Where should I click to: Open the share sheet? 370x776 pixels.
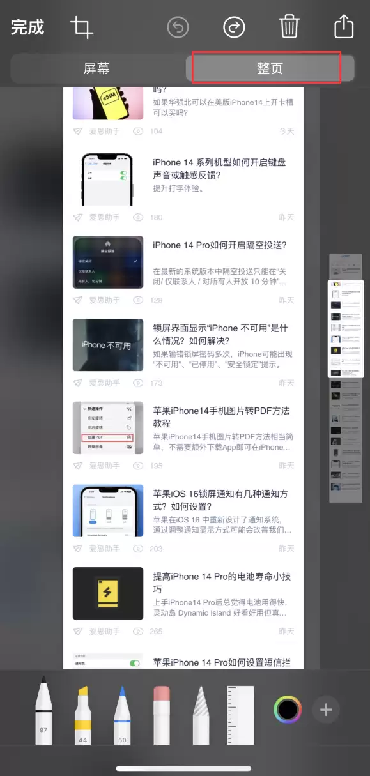344,27
